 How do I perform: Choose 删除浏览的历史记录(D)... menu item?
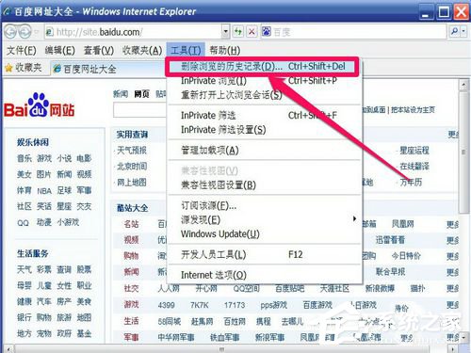click(262, 67)
